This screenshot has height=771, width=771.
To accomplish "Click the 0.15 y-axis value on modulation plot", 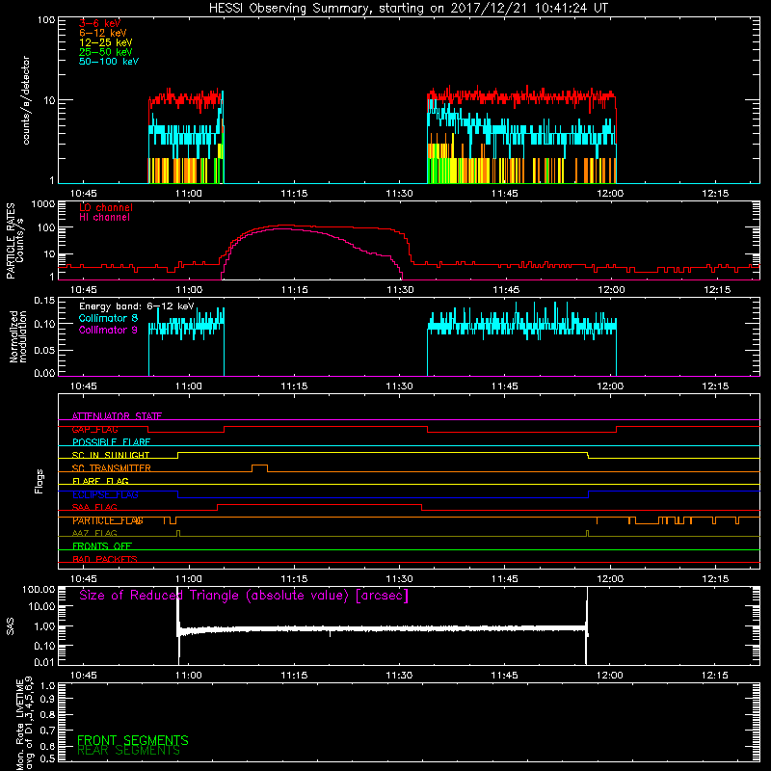I will tap(44, 300).
